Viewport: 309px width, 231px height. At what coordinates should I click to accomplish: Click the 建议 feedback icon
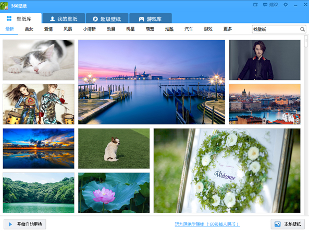pyautogui.click(x=265, y=5)
